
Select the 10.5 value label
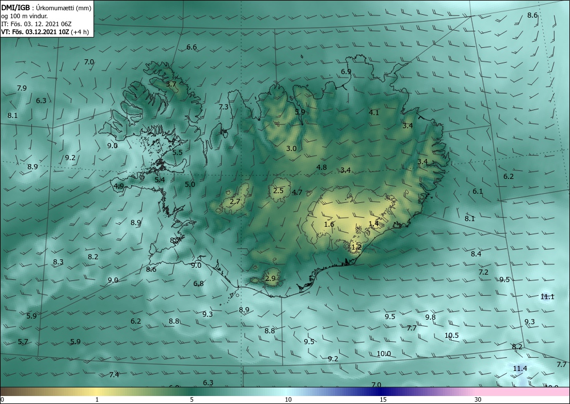coord(452,336)
